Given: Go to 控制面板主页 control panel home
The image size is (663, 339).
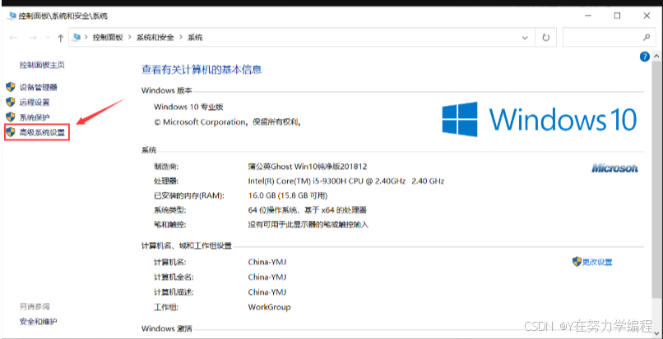Looking at the screenshot, I should [x=42, y=65].
